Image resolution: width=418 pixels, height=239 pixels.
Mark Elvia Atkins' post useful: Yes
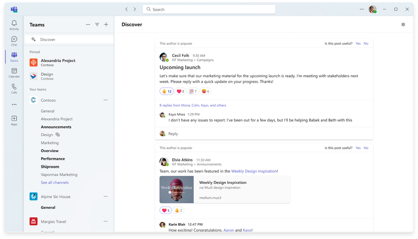click(x=358, y=148)
